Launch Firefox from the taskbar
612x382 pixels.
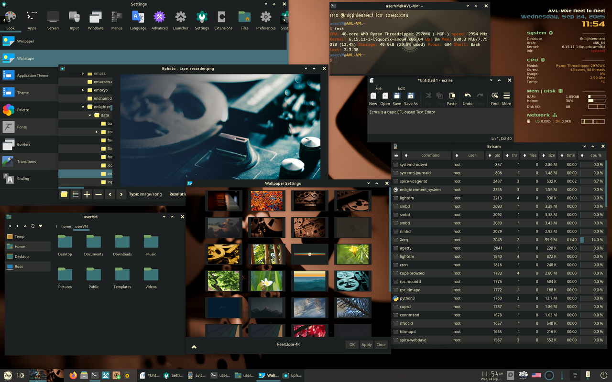point(73,375)
